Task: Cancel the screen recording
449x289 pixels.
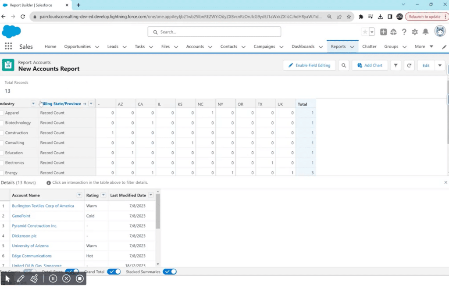Action: pos(67,278)
